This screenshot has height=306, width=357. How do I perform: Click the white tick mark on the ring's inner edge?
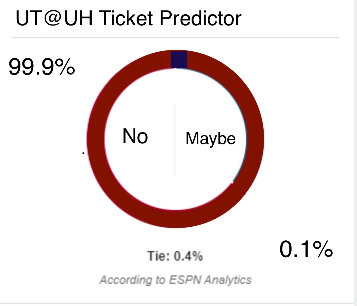[233, 181]
